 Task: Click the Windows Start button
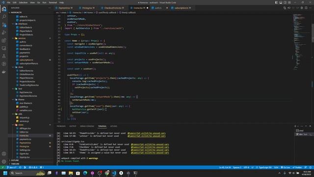(5, 173)
